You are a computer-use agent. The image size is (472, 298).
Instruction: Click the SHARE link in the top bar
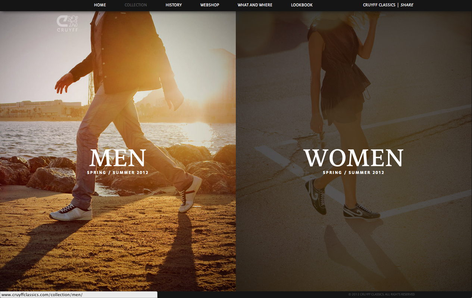407,5
